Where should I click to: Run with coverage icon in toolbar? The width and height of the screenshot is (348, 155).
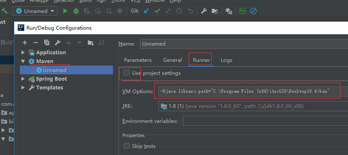point(87,11)
